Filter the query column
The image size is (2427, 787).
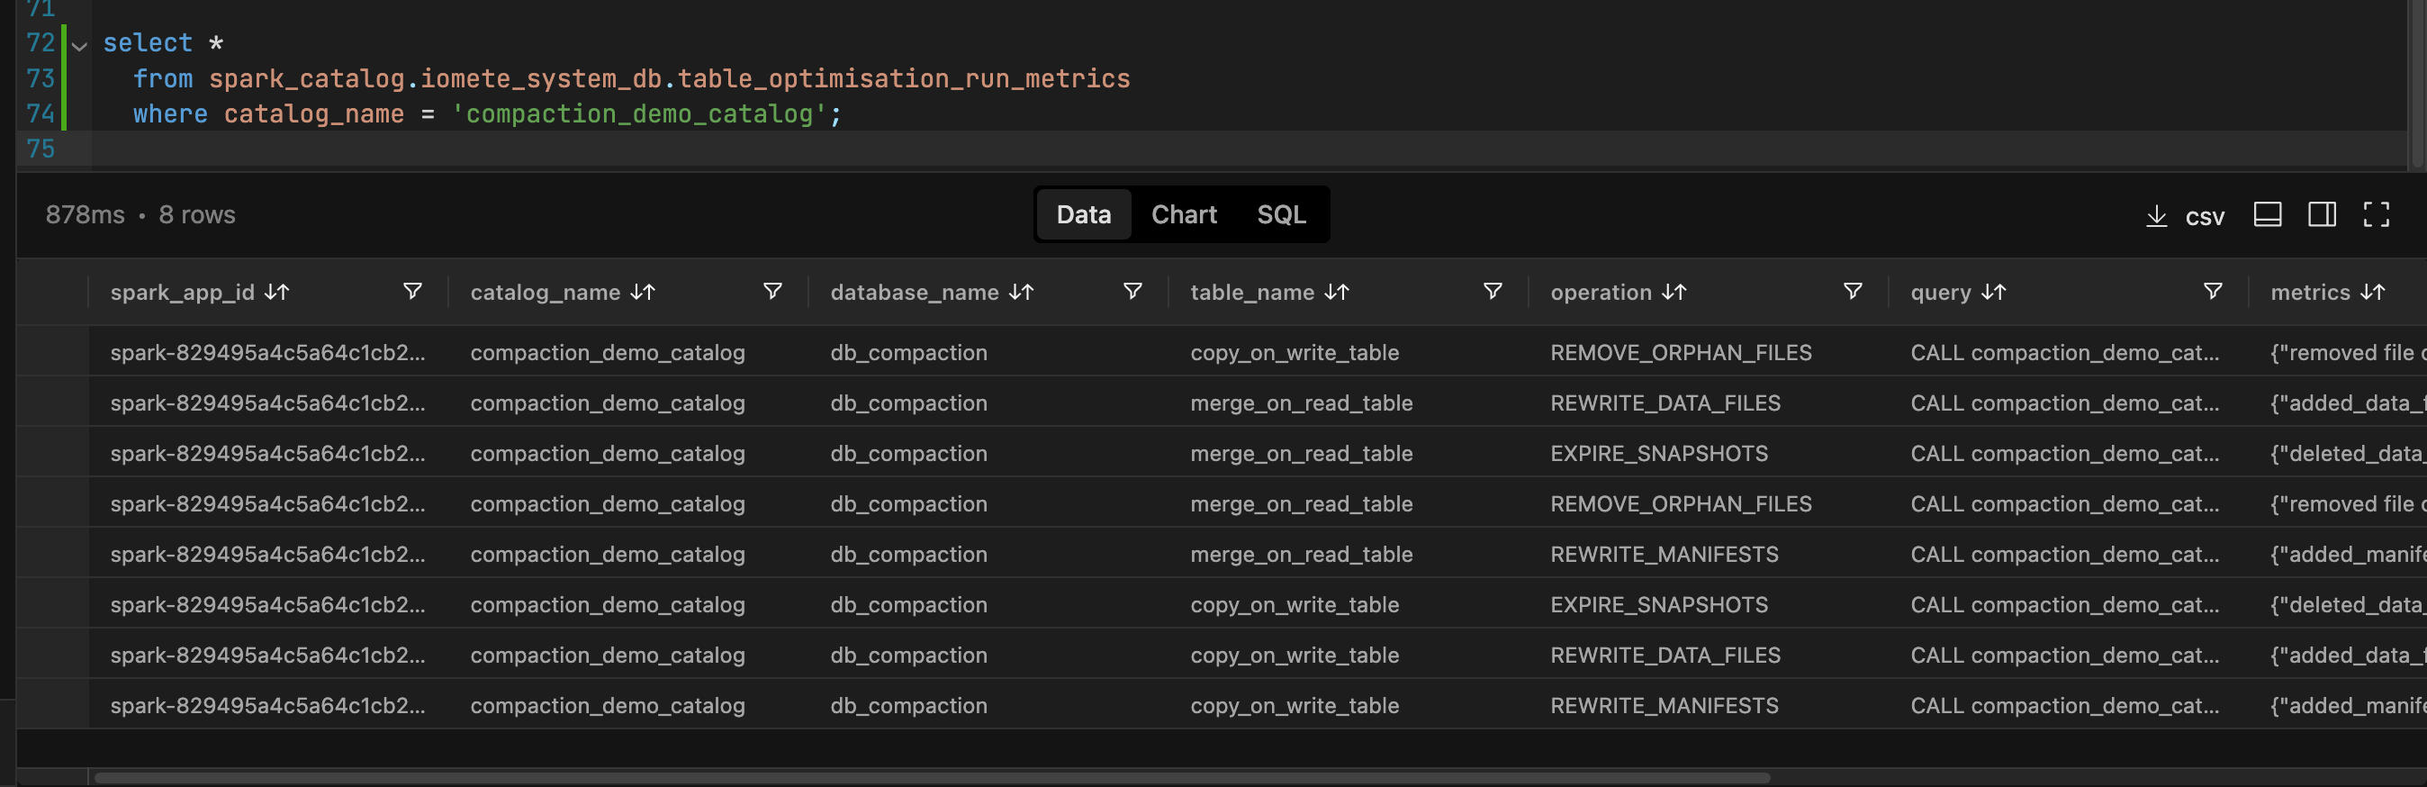2212,291
